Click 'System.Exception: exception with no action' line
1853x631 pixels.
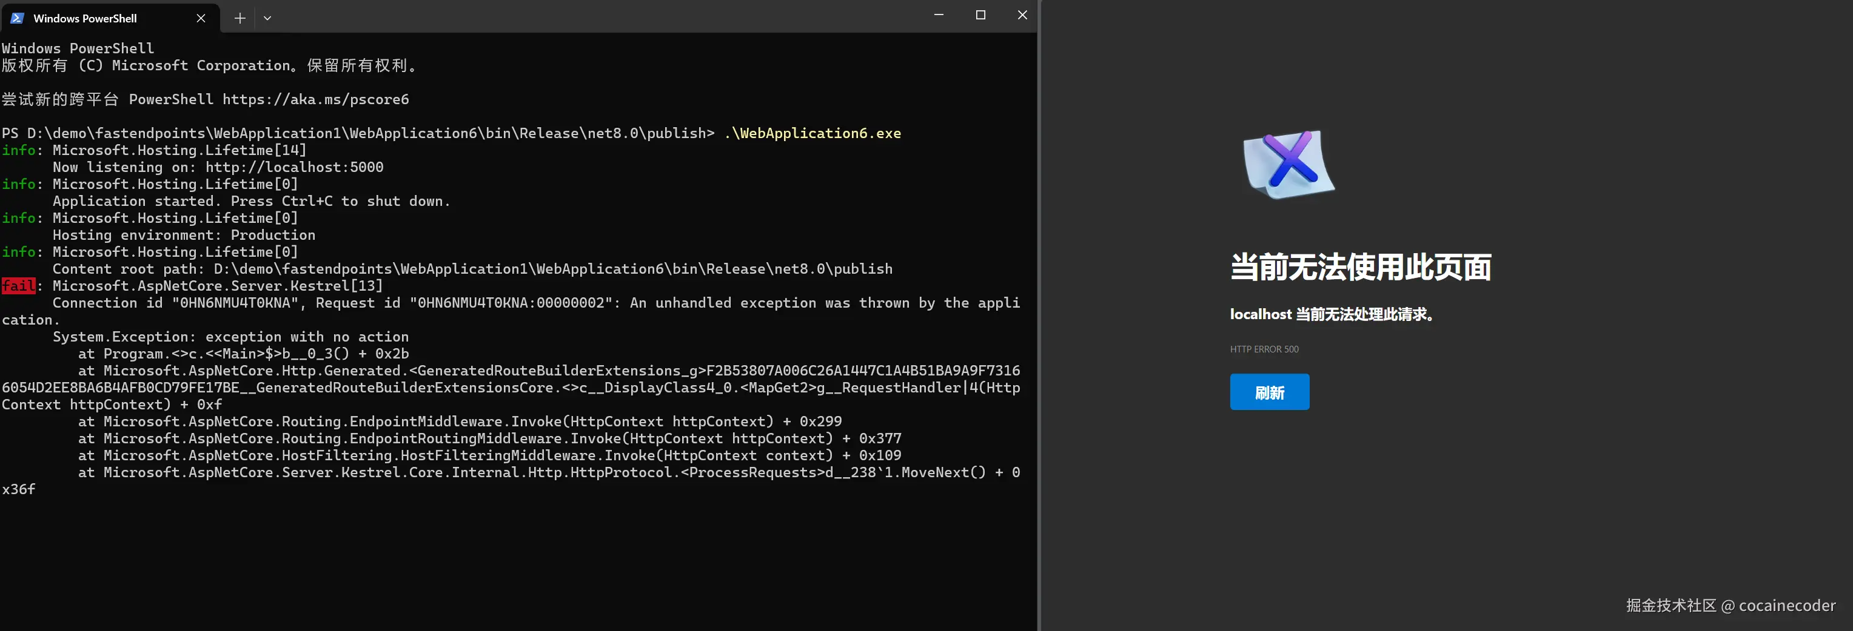pyautogui.click(x=230, y=336)
